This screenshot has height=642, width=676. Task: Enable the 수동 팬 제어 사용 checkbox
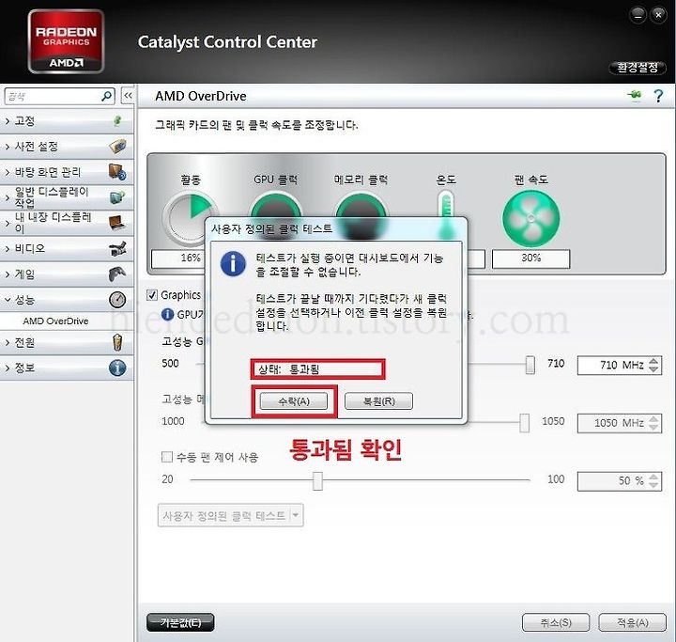point(167,456)
